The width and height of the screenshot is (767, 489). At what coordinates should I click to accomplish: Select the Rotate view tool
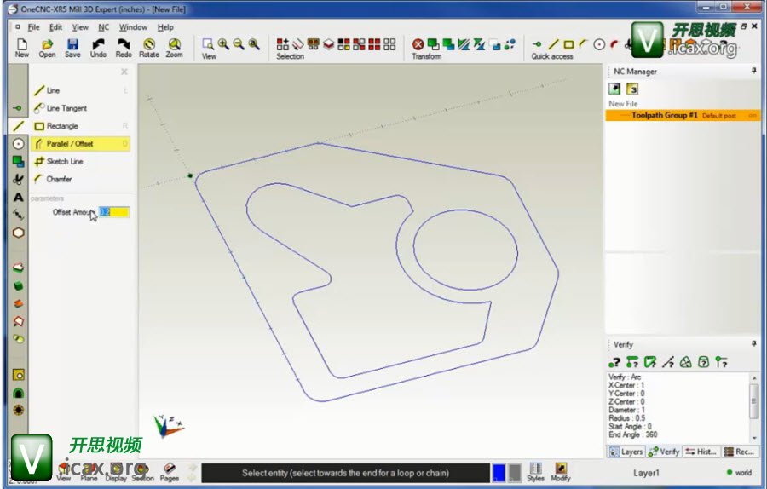149,45
